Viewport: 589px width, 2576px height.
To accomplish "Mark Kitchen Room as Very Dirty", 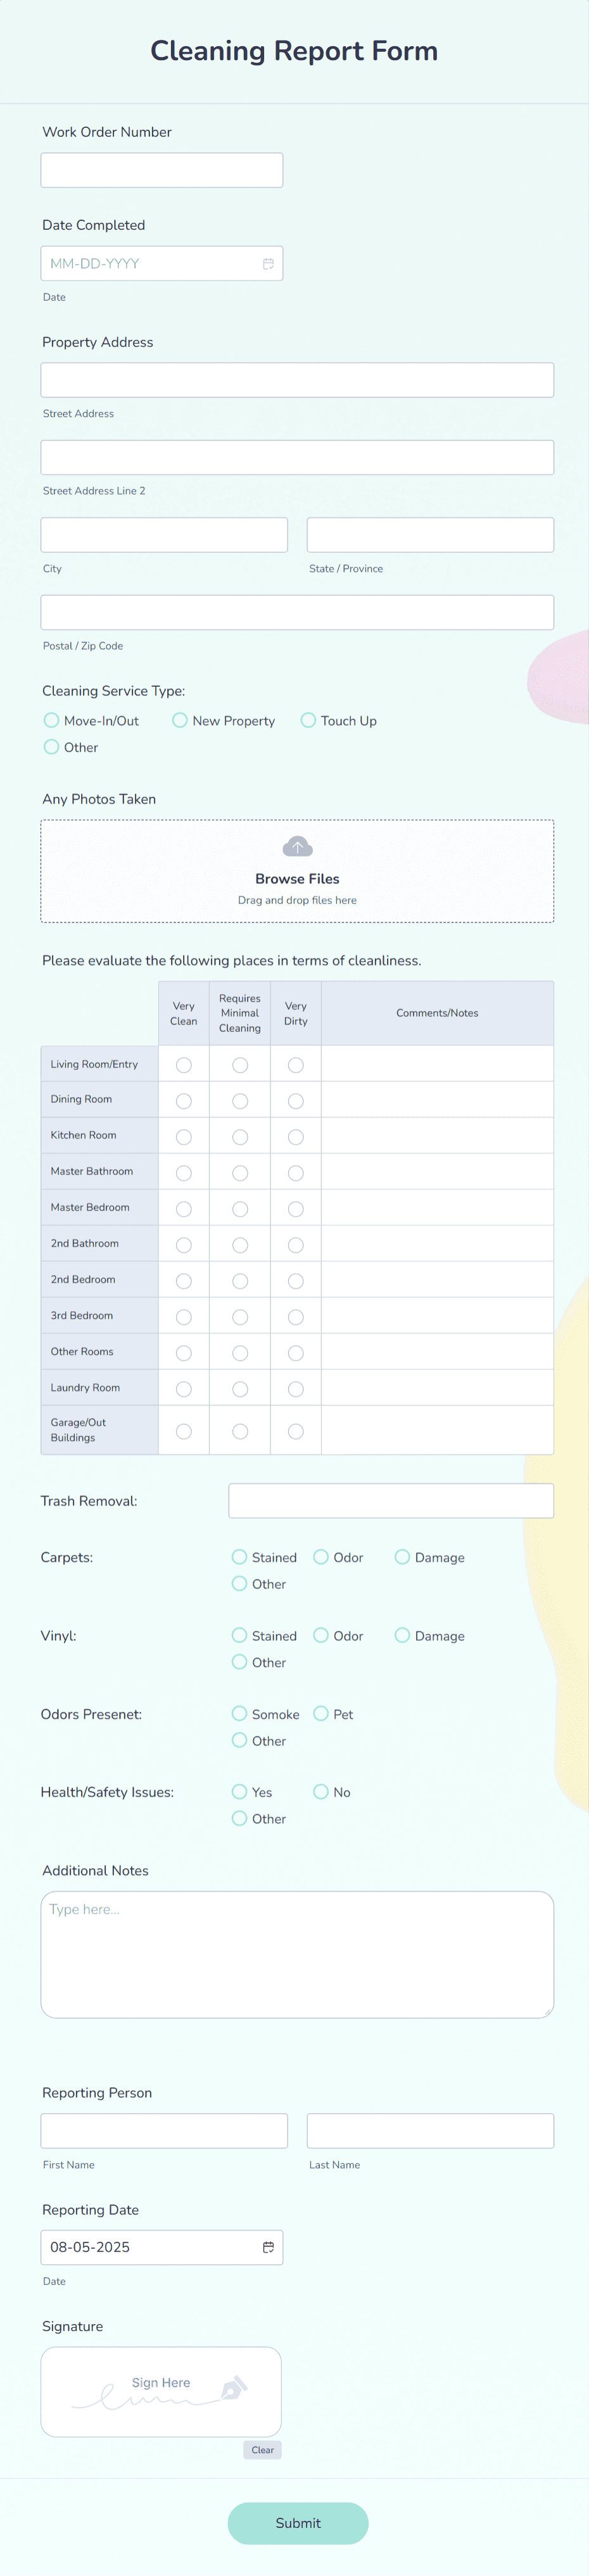I will tap(296, 1137).
